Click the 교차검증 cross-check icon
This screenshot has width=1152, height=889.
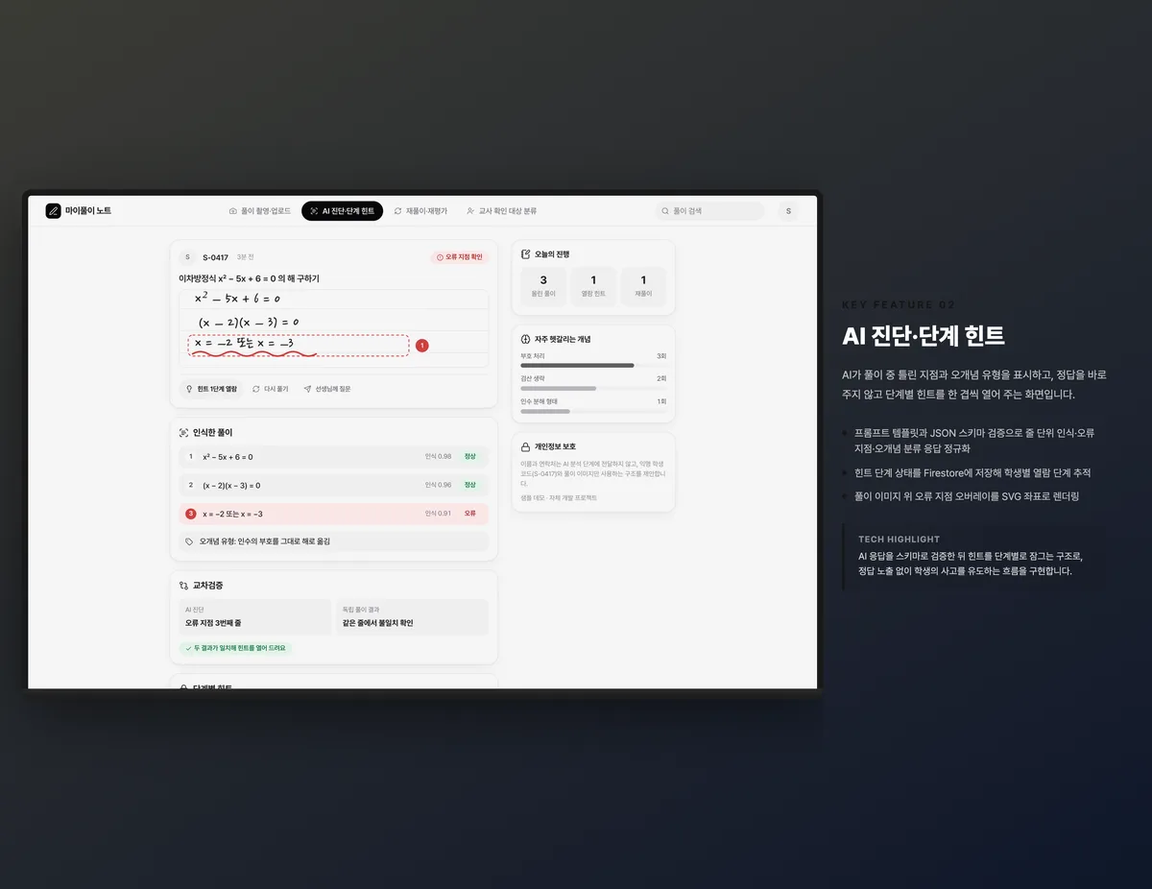tap(183, 585)
